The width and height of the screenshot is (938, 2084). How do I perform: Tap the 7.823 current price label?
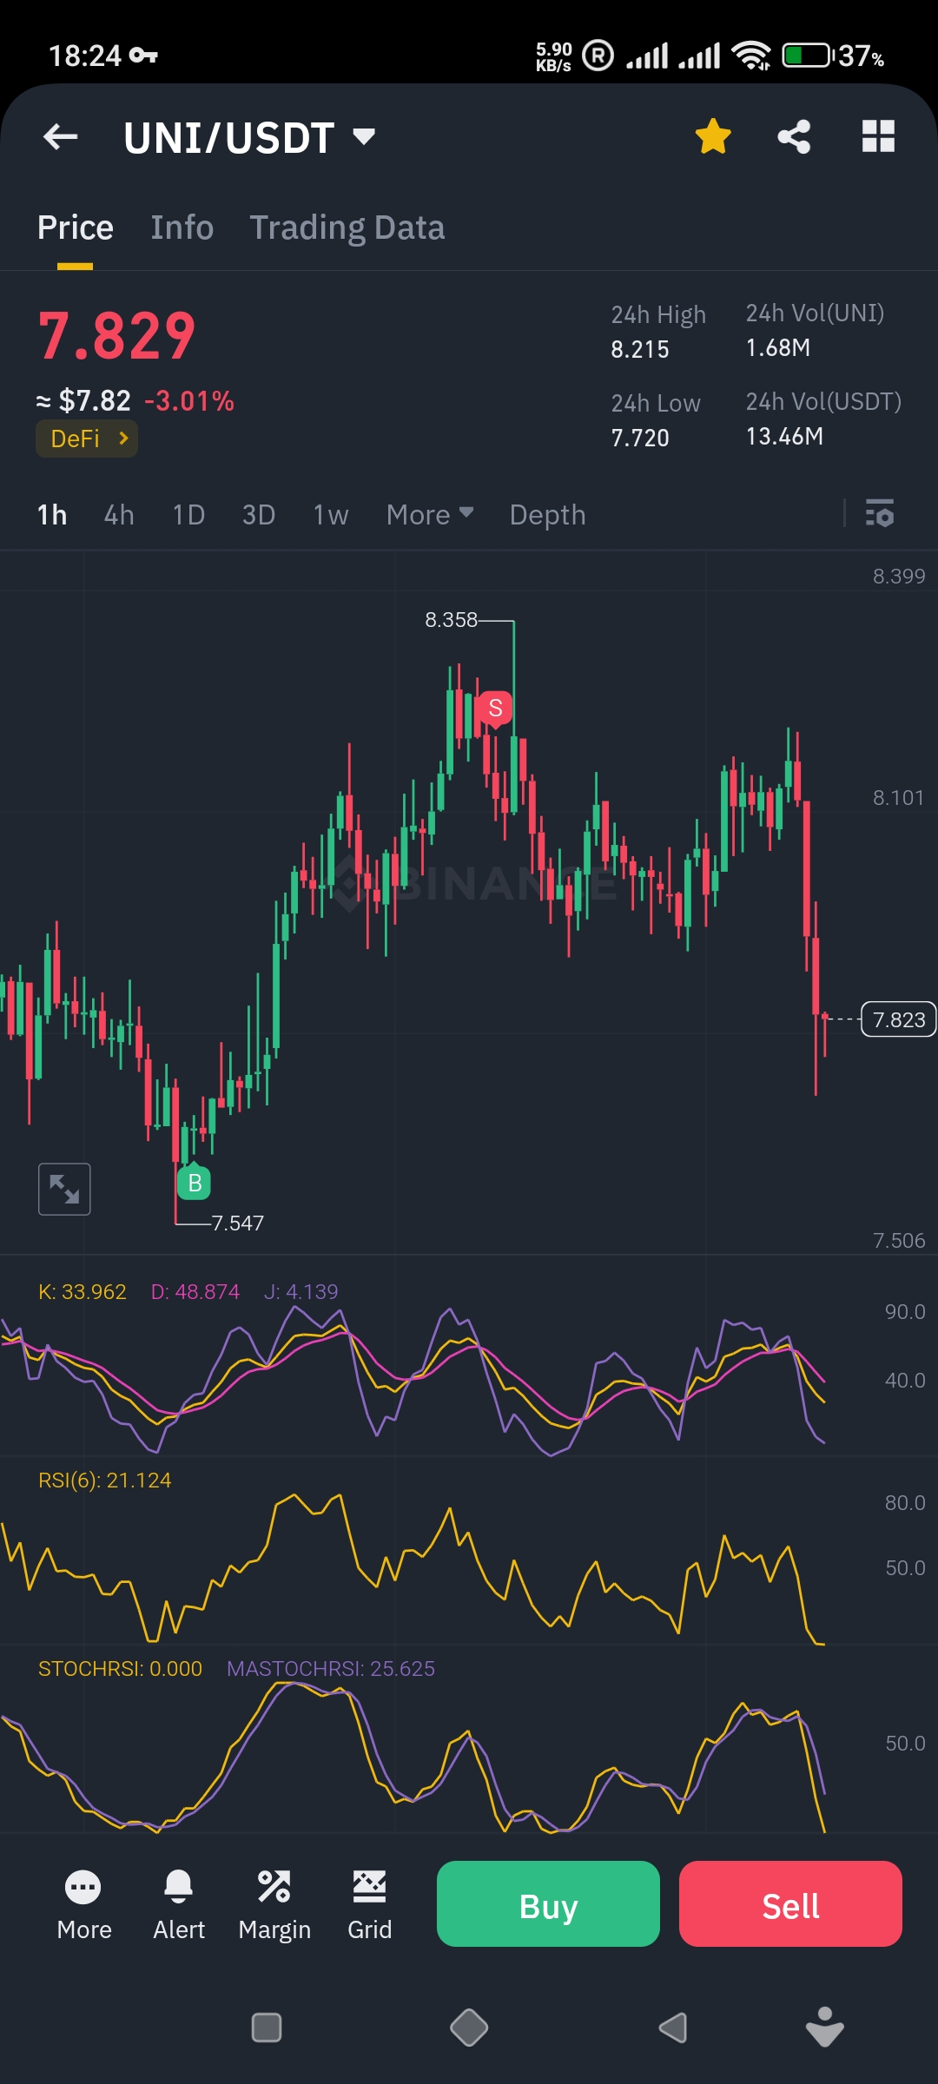coord(898,1019)
